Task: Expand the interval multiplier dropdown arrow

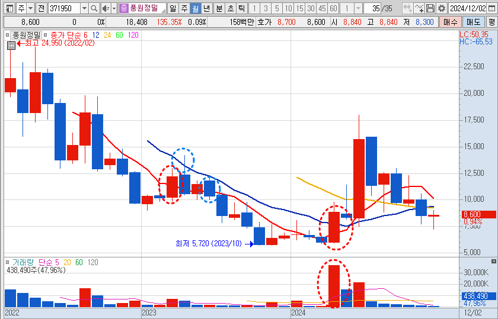Action: coord(358,8)
